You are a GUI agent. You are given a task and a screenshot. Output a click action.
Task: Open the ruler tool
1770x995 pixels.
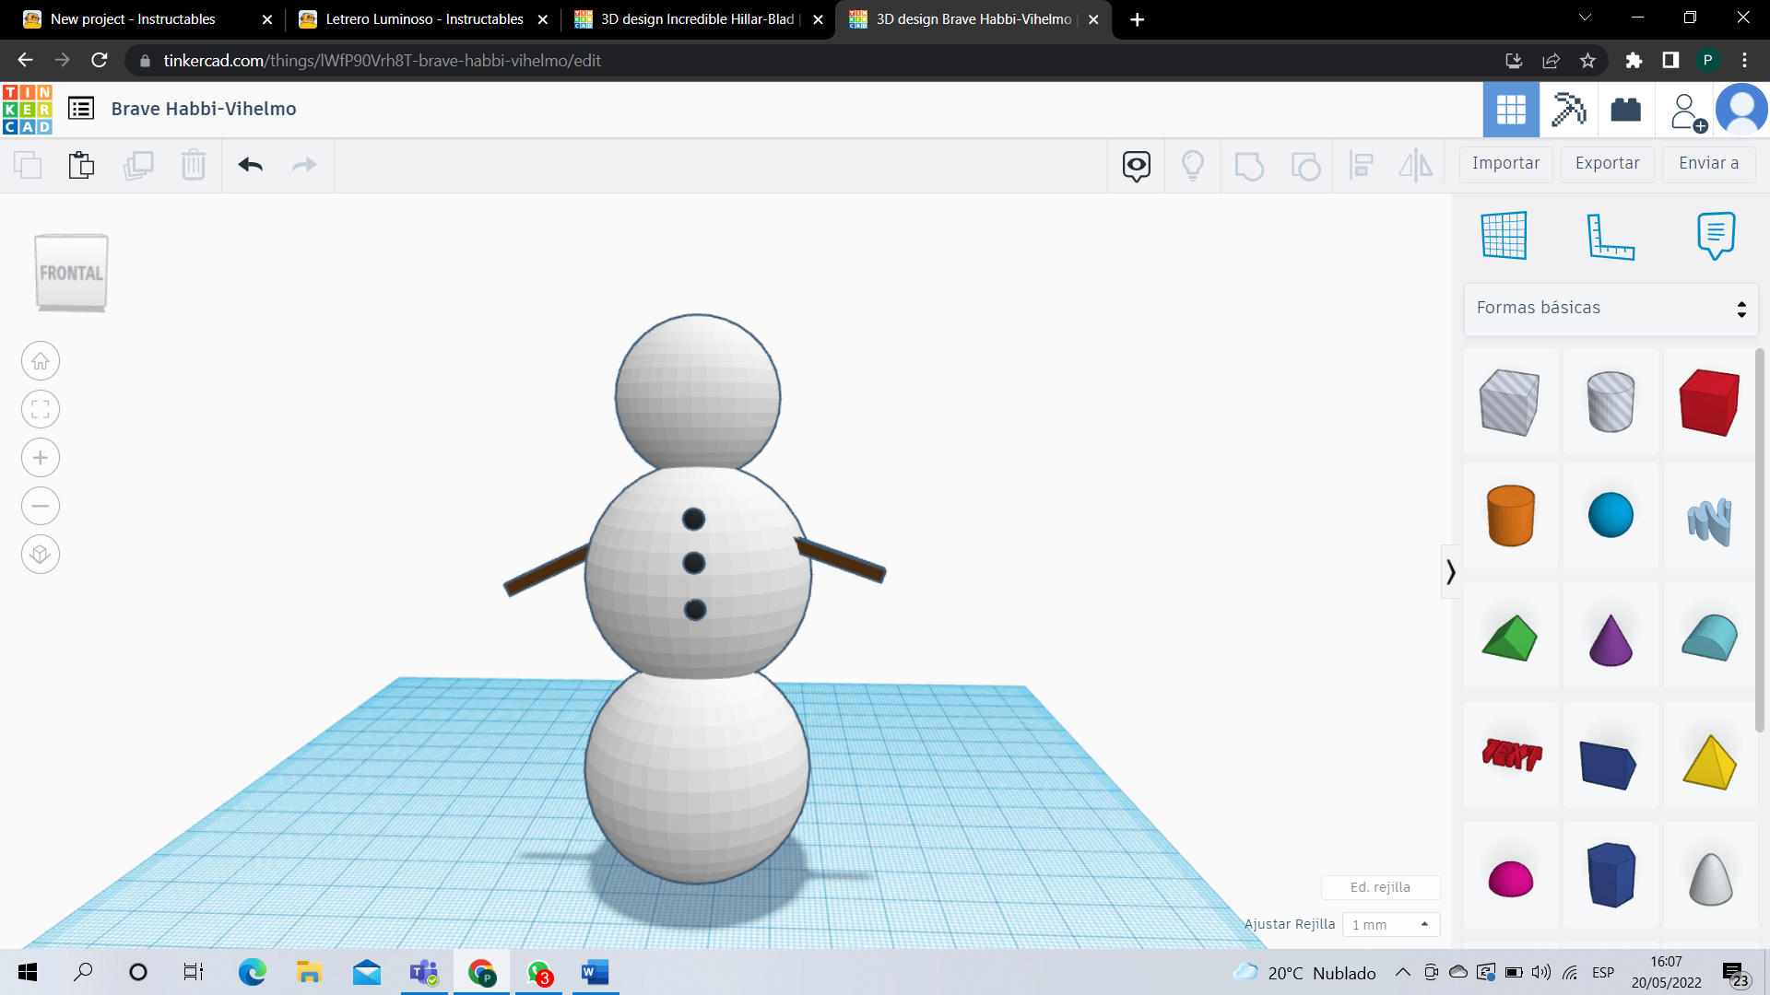pyautogui.click(x=1610, y=236)
